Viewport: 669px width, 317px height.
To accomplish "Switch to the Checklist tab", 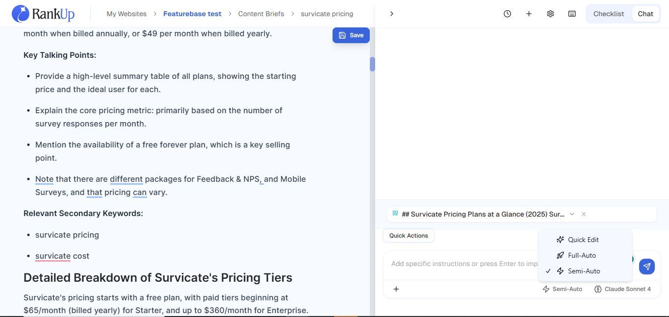I will click(609, 14).
